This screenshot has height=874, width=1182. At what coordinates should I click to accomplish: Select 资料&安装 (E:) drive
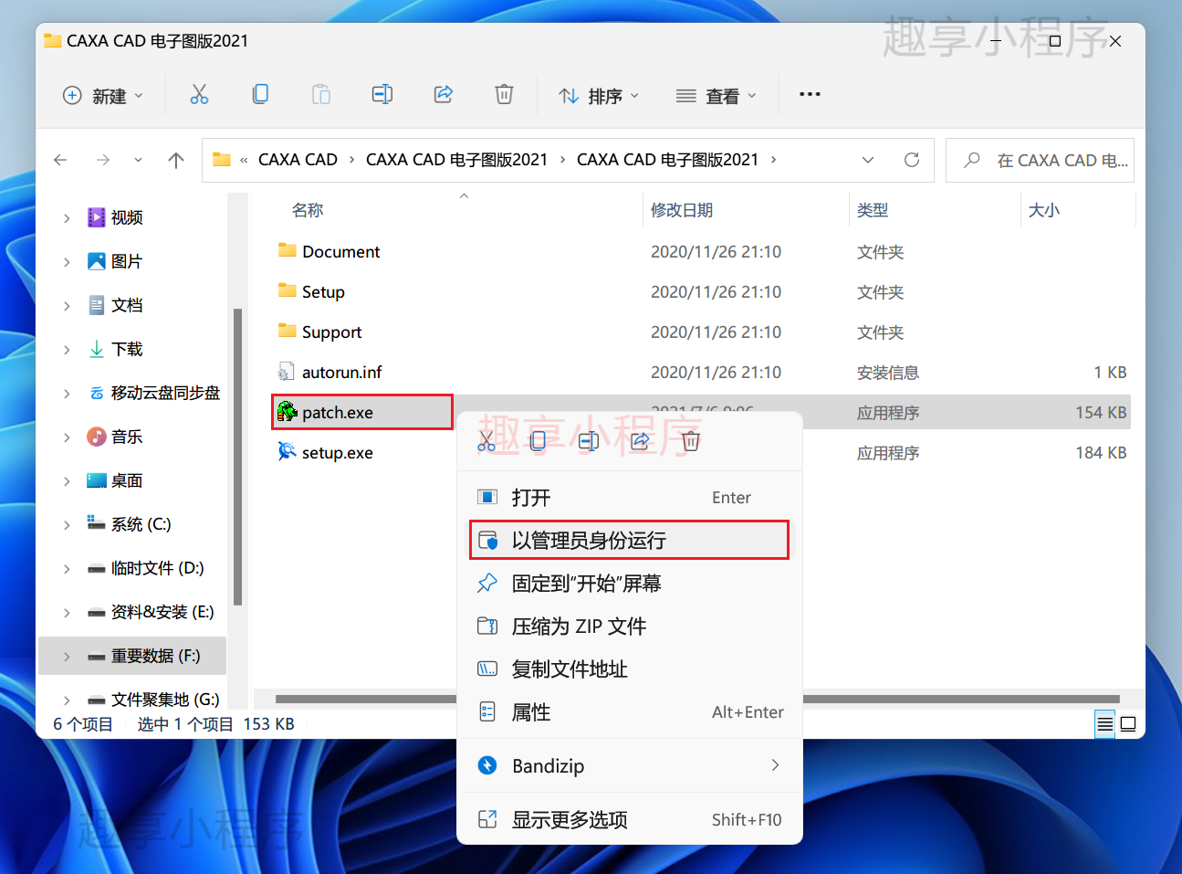click(151, 613)
